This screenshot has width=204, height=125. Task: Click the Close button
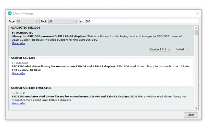click(191, 115)
